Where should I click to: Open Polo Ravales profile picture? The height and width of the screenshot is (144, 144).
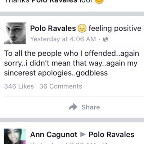point(15,33)
